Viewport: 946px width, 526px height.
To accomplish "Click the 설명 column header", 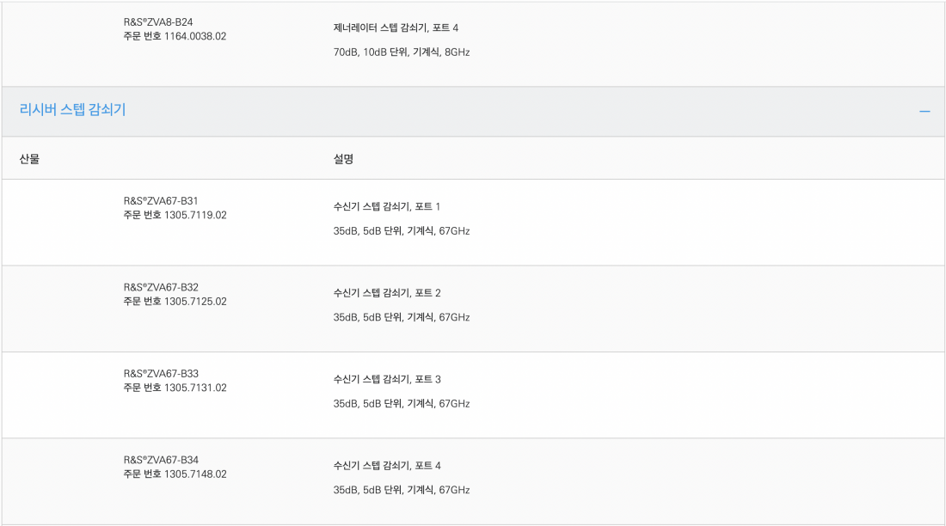I will (343, 159).
